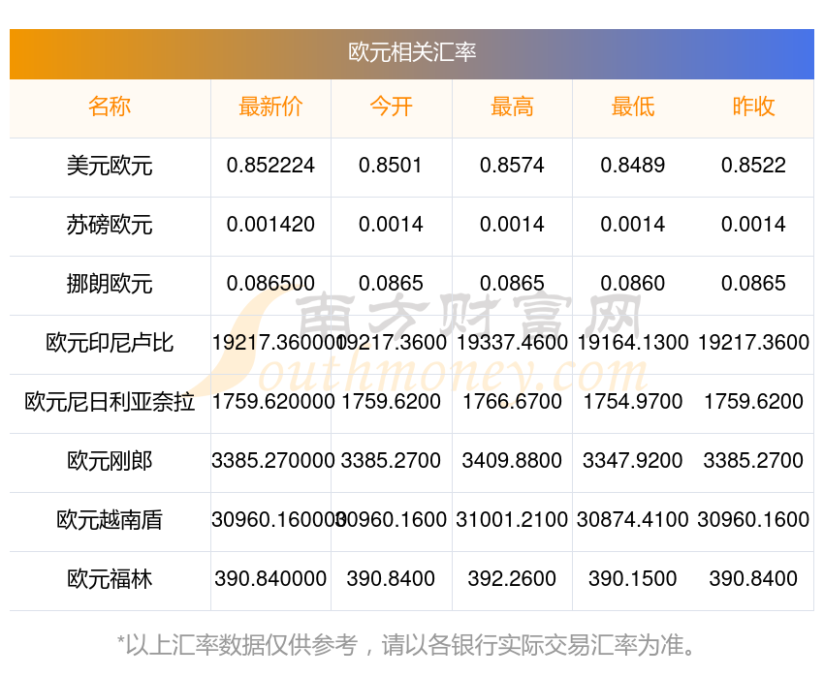Click low value 0.0860

pyautogui.click(x=633, y=284)
